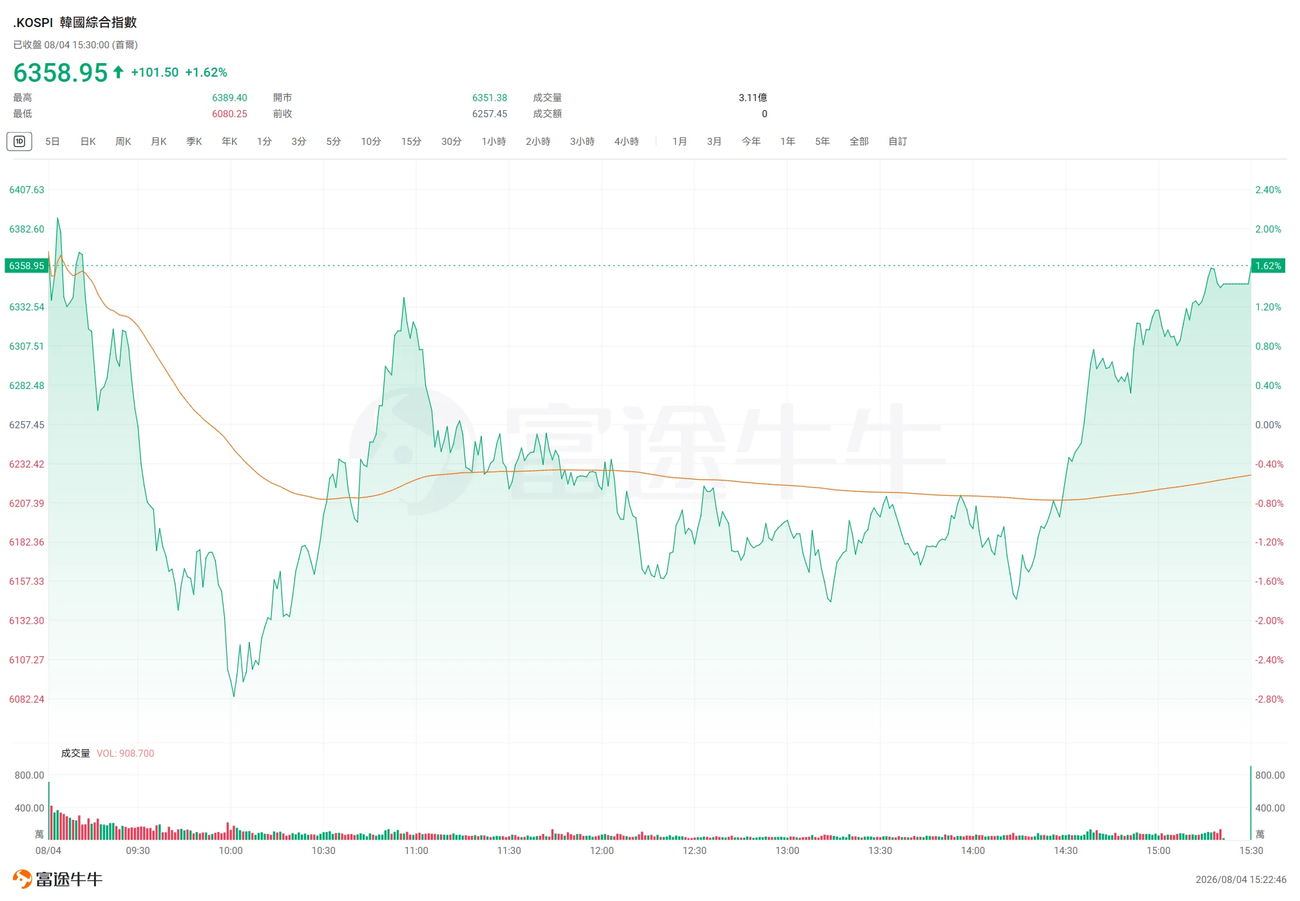Click the -2.80% right axis label

coord(1269,699)
